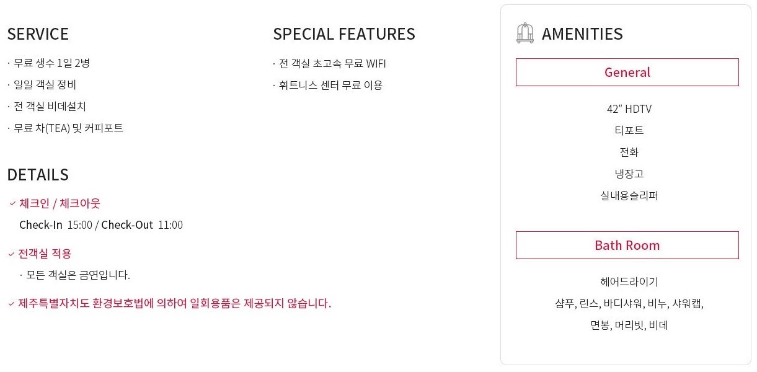
Task: Click 무료 차(TEA) 및 커피포트 item
Action: (68, 128)
